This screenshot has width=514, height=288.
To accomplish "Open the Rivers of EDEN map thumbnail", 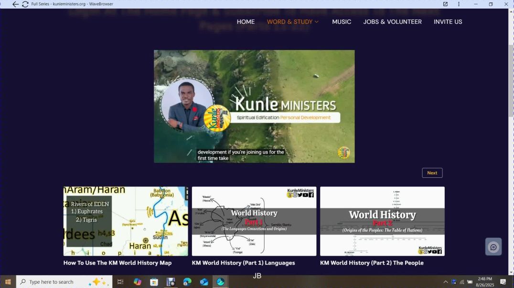I will click(x=126, y=221).
